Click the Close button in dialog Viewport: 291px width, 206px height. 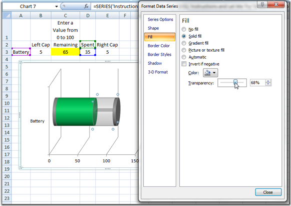tap(268, 192)
